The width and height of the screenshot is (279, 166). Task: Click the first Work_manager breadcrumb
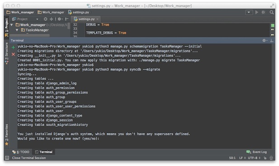click(x=20, y=12)
